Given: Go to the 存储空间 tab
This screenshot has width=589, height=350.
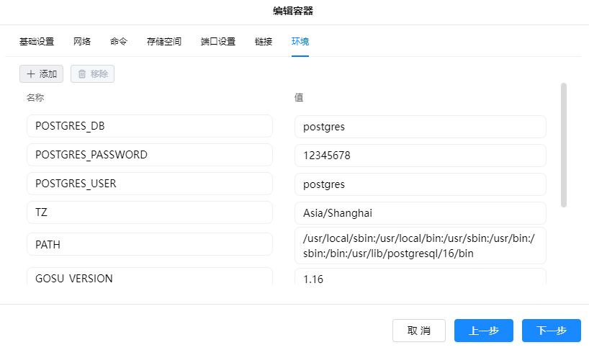Looking at the screenshot, I should 164,41.
